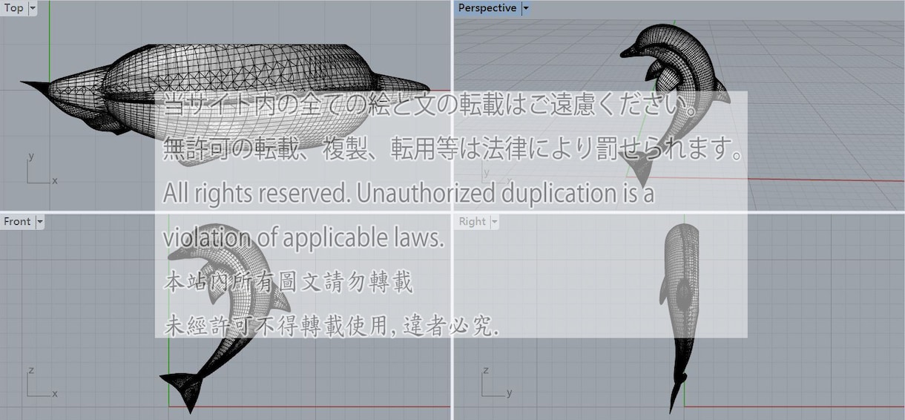Activate the Perspective viewport title label
This screenshot has width=905, height=420.
pyautogui.click(x=487, y=8)
